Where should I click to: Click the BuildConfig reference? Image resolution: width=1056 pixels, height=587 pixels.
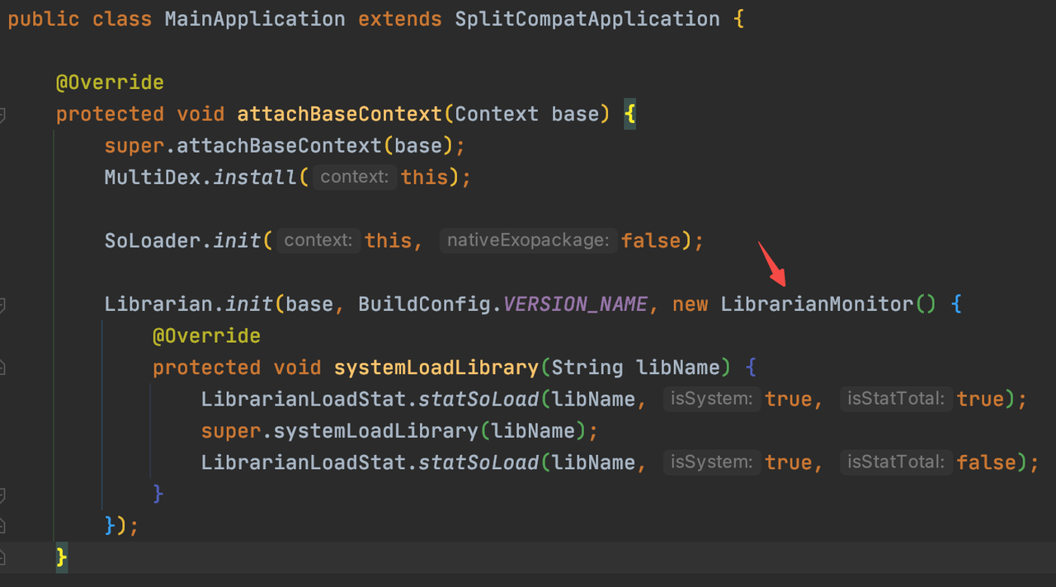click(x=424, y=304)
